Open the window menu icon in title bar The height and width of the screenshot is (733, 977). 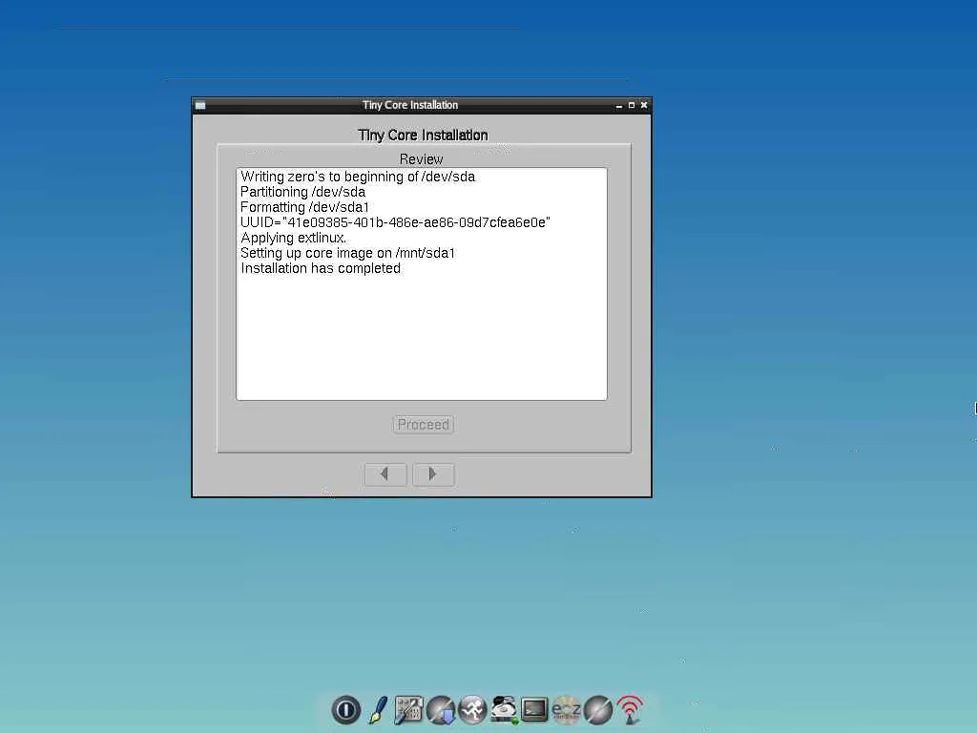tap(200, 105)
